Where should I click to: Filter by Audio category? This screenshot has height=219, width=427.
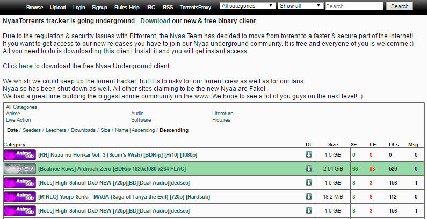click(137, 113)
